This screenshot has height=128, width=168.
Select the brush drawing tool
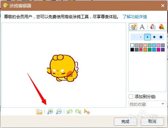133,27
